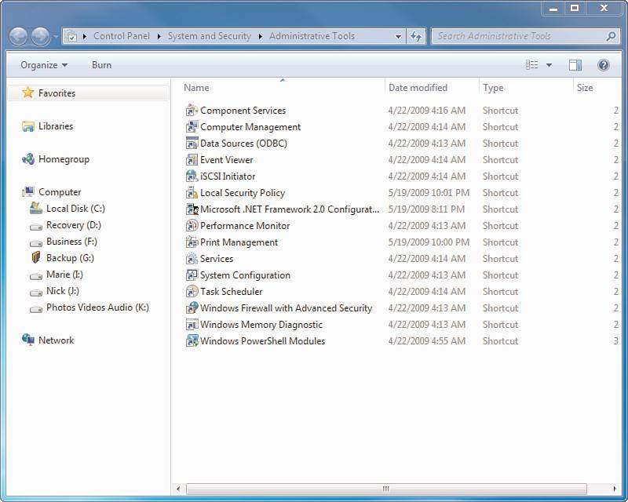Change view using the view icon button
This screenshot has height=502, width=628.
point(532,65)
